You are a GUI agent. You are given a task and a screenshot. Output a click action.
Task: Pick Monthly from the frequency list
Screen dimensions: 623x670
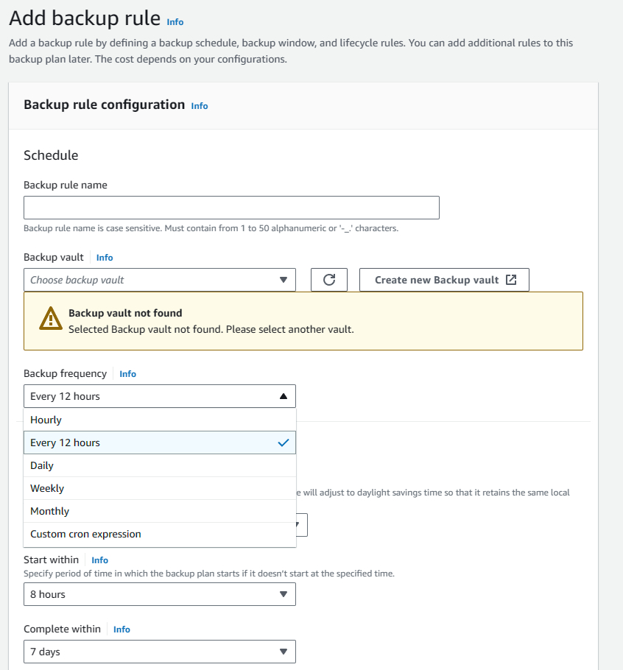click(159, 511)
